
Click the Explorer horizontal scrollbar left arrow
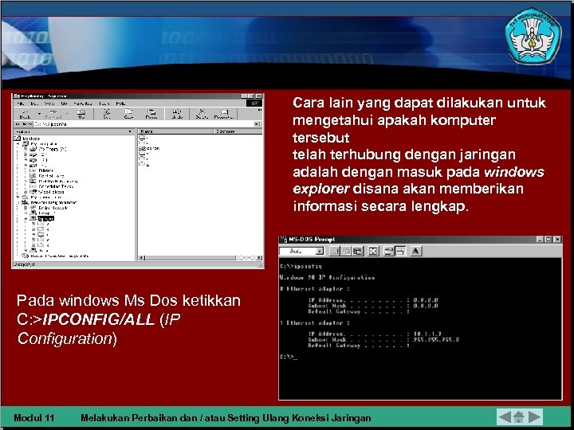coord(142,258)
